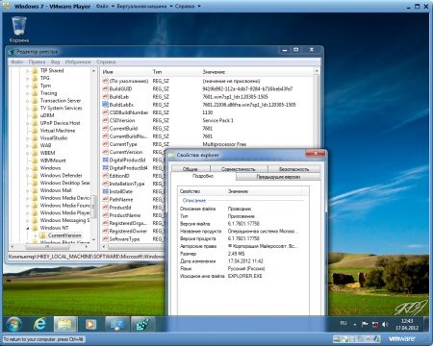This screenshot has width=433, height=346.
Task: Click registry tree horizontal scrollbar
Action: point(49,247)
